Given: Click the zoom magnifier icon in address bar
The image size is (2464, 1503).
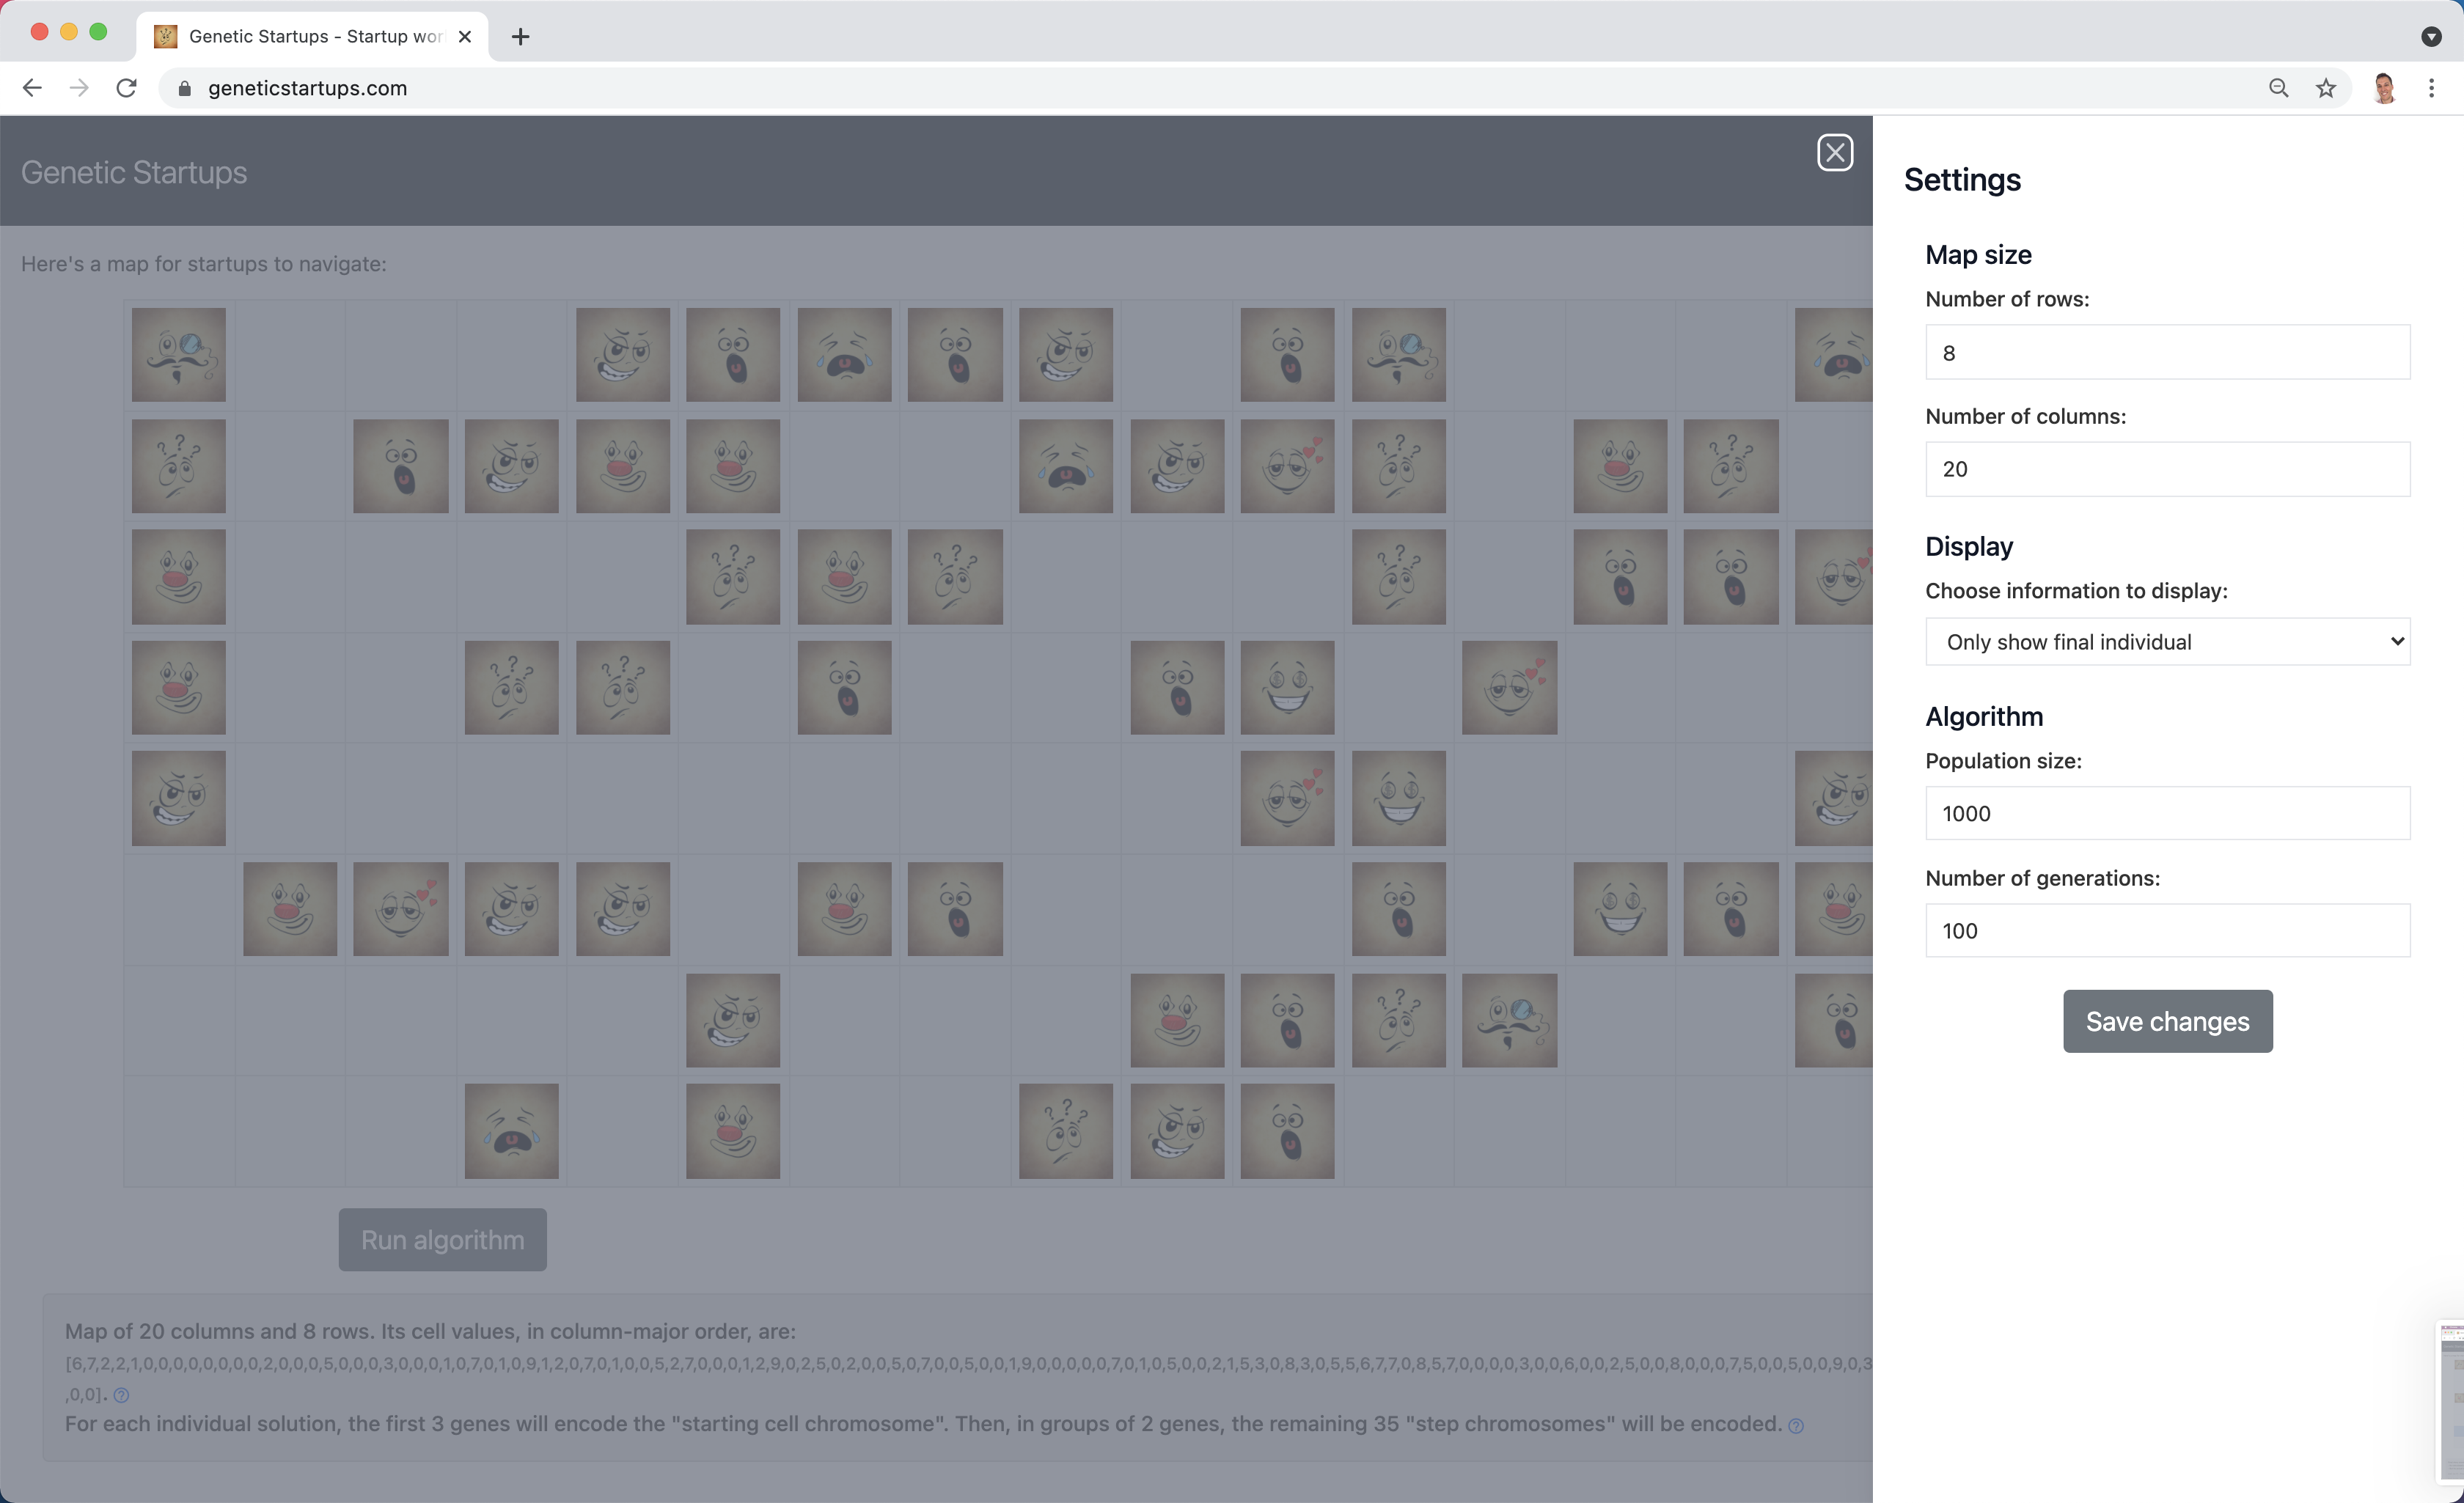Looking at the screenshot, I should pos(2278,88).
